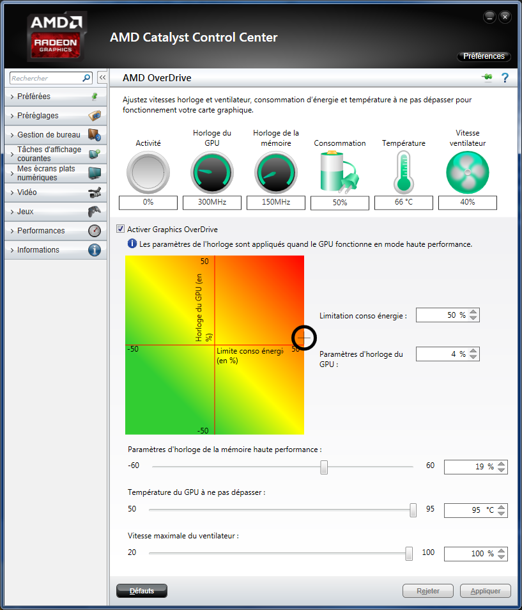The height and width of the screenshot is (610, 522).
Task: Open AMD OverDrive help with the question mark icon
Action: pyautogui.click(x=505, y=78)
